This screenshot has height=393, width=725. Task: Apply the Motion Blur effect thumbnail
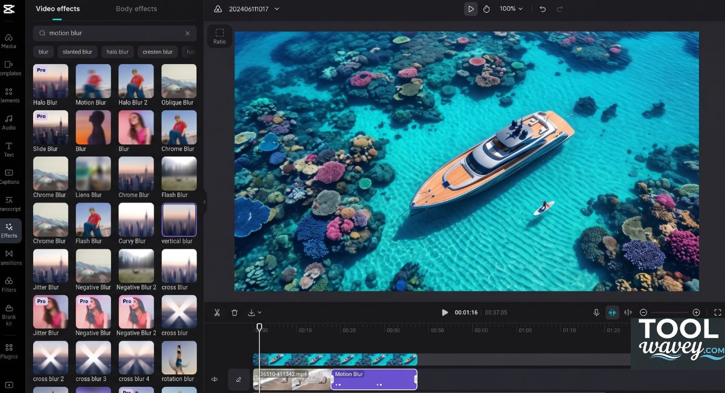(x=93, y=82)
